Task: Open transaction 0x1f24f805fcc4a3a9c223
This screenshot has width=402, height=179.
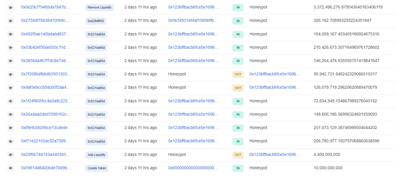Action: click(46, 101)
